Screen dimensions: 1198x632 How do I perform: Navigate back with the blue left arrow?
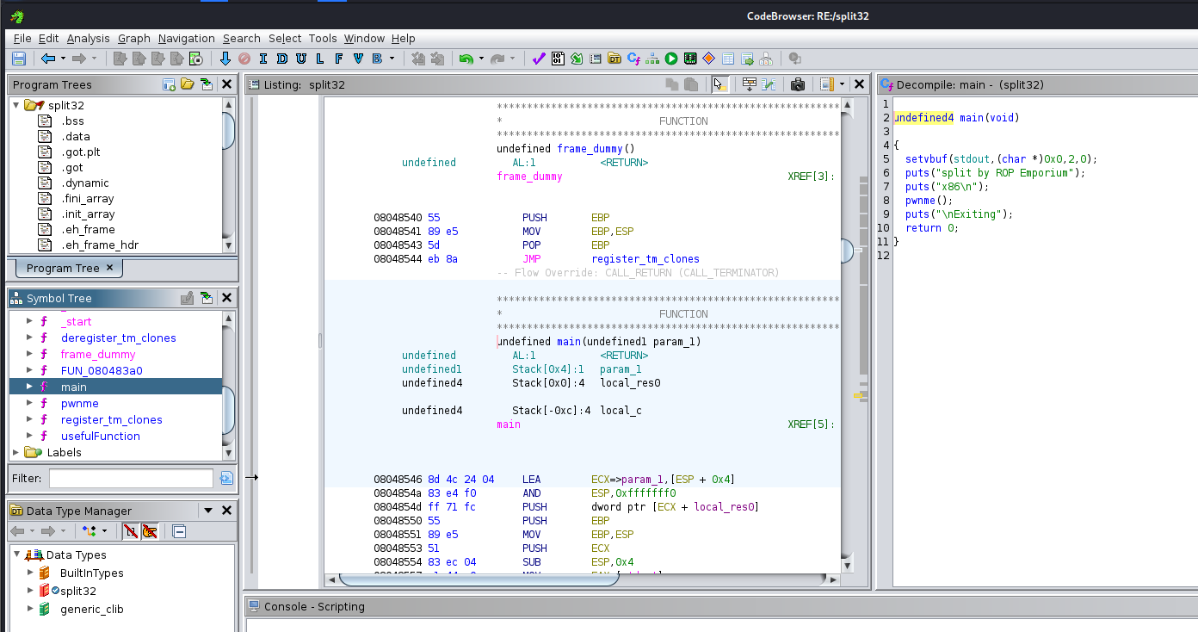coord(48,59)
